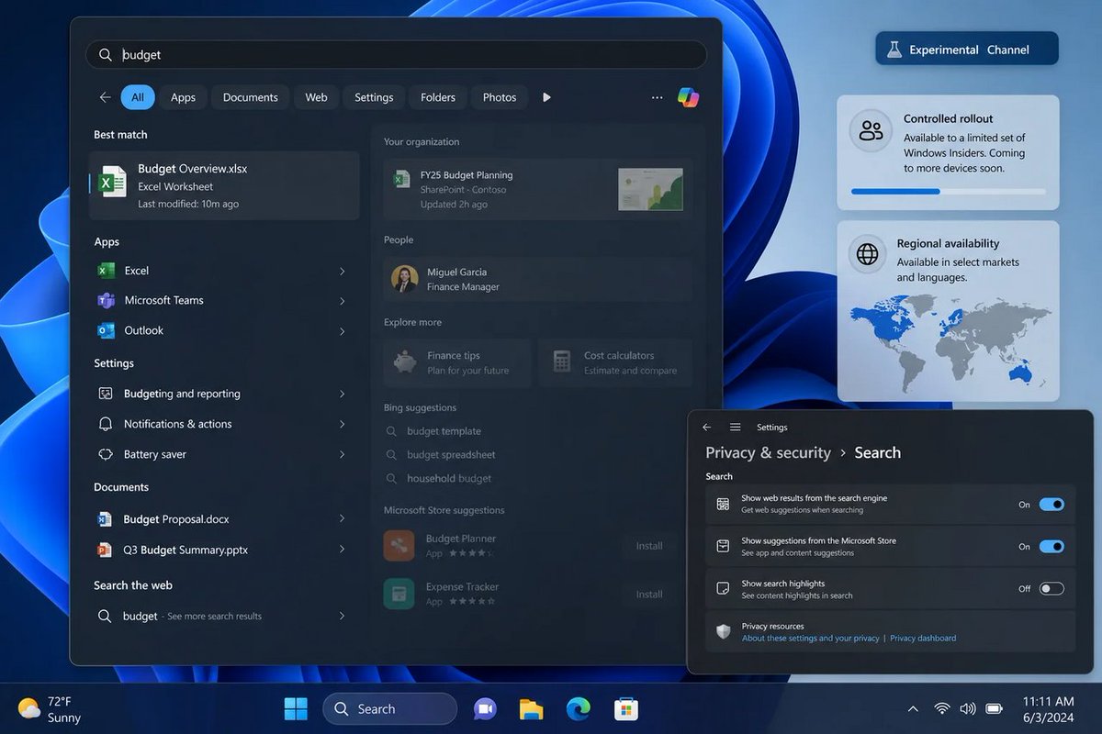Open About these settings and your privacy

pyautogui.click(x=811, y=639)
